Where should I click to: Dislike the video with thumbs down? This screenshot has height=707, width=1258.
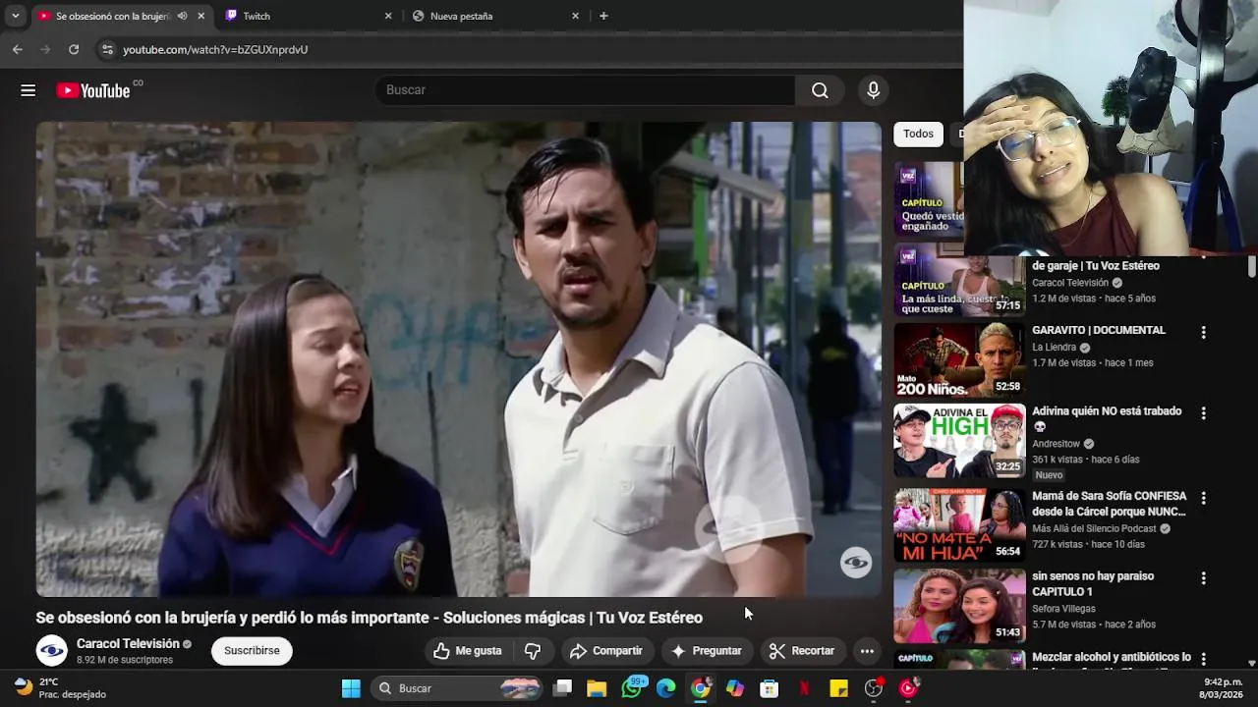tap(533, 650)
